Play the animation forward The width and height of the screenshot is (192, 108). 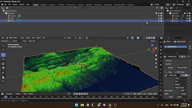[x=82, y=94]
